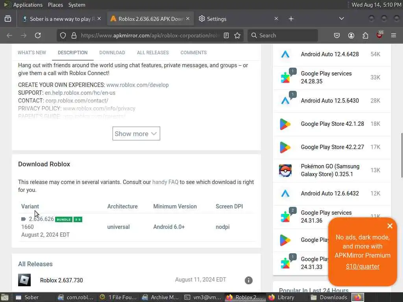Focus the Firefox Search box
403x302 pixels.
(283, 35)
